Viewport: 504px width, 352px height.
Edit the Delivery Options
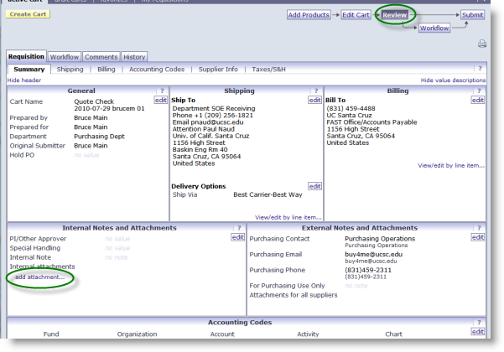click(314, 186)
